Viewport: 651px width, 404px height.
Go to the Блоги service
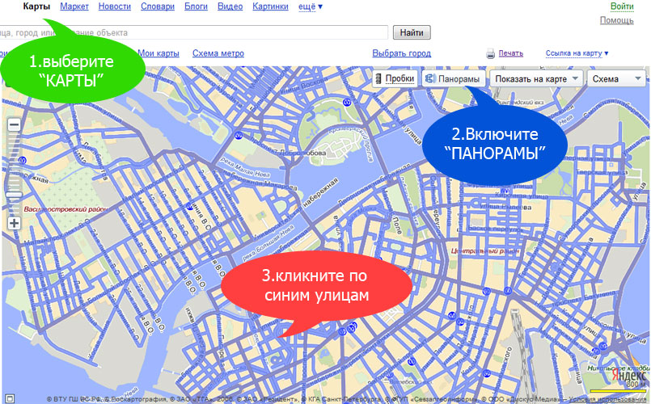click(x=196, y=6)
